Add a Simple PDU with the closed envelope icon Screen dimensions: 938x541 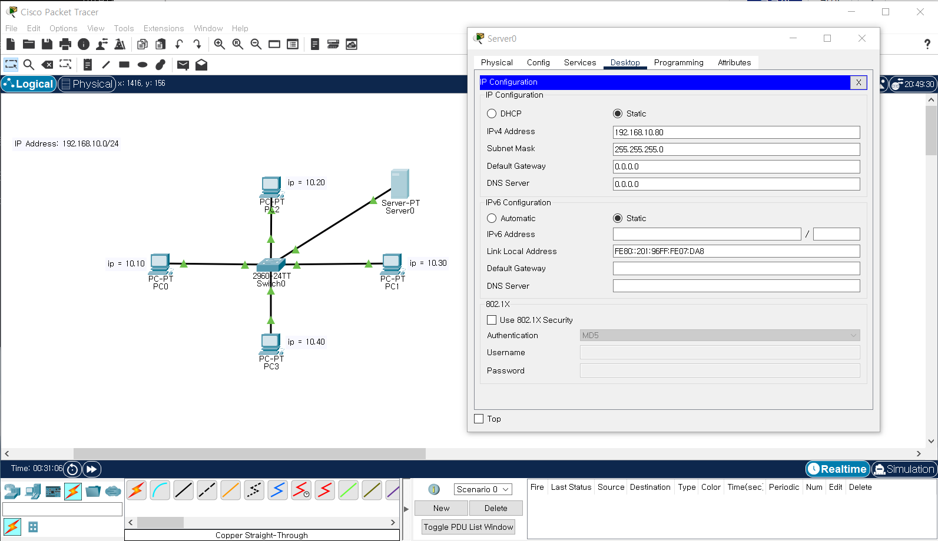pos(183,65)
